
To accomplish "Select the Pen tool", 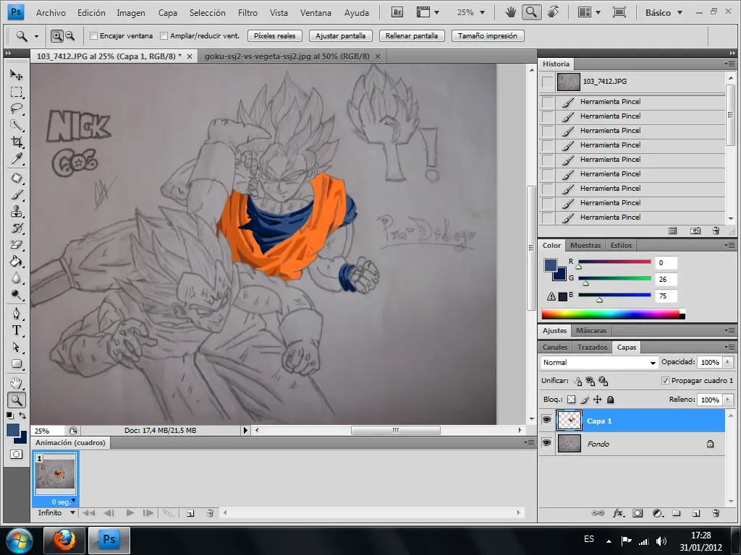I will (16, 314).
